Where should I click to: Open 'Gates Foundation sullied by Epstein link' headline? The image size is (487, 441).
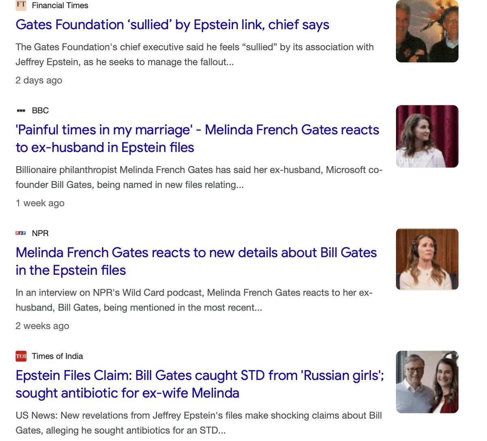[x=172, y=25]
